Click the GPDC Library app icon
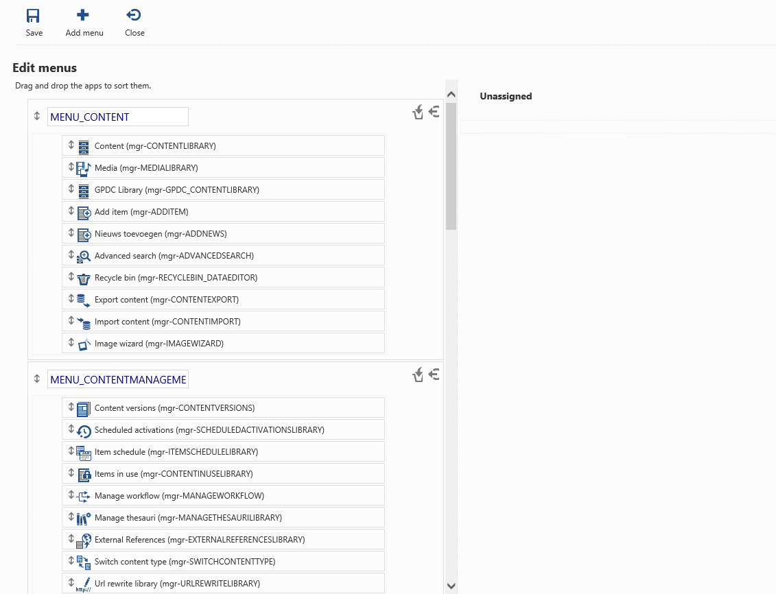 pyautogui.click(x=84, y=191)
